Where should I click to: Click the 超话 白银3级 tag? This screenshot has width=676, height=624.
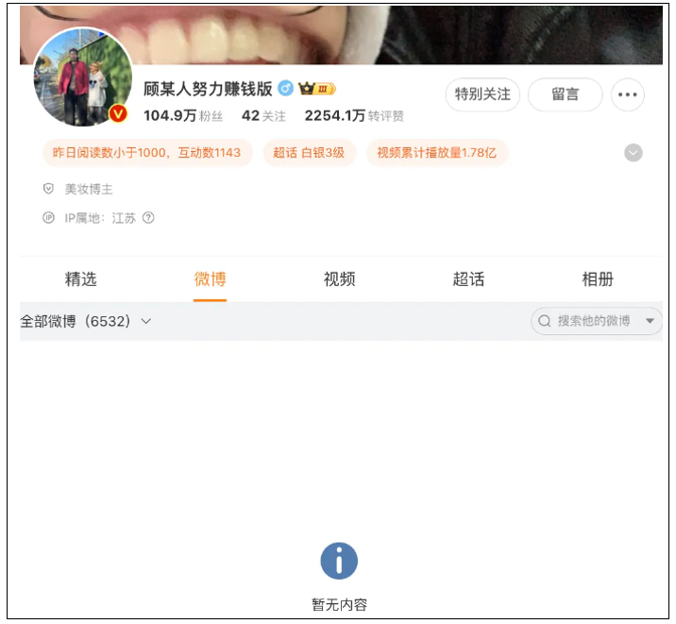click(x=309, y=153)
